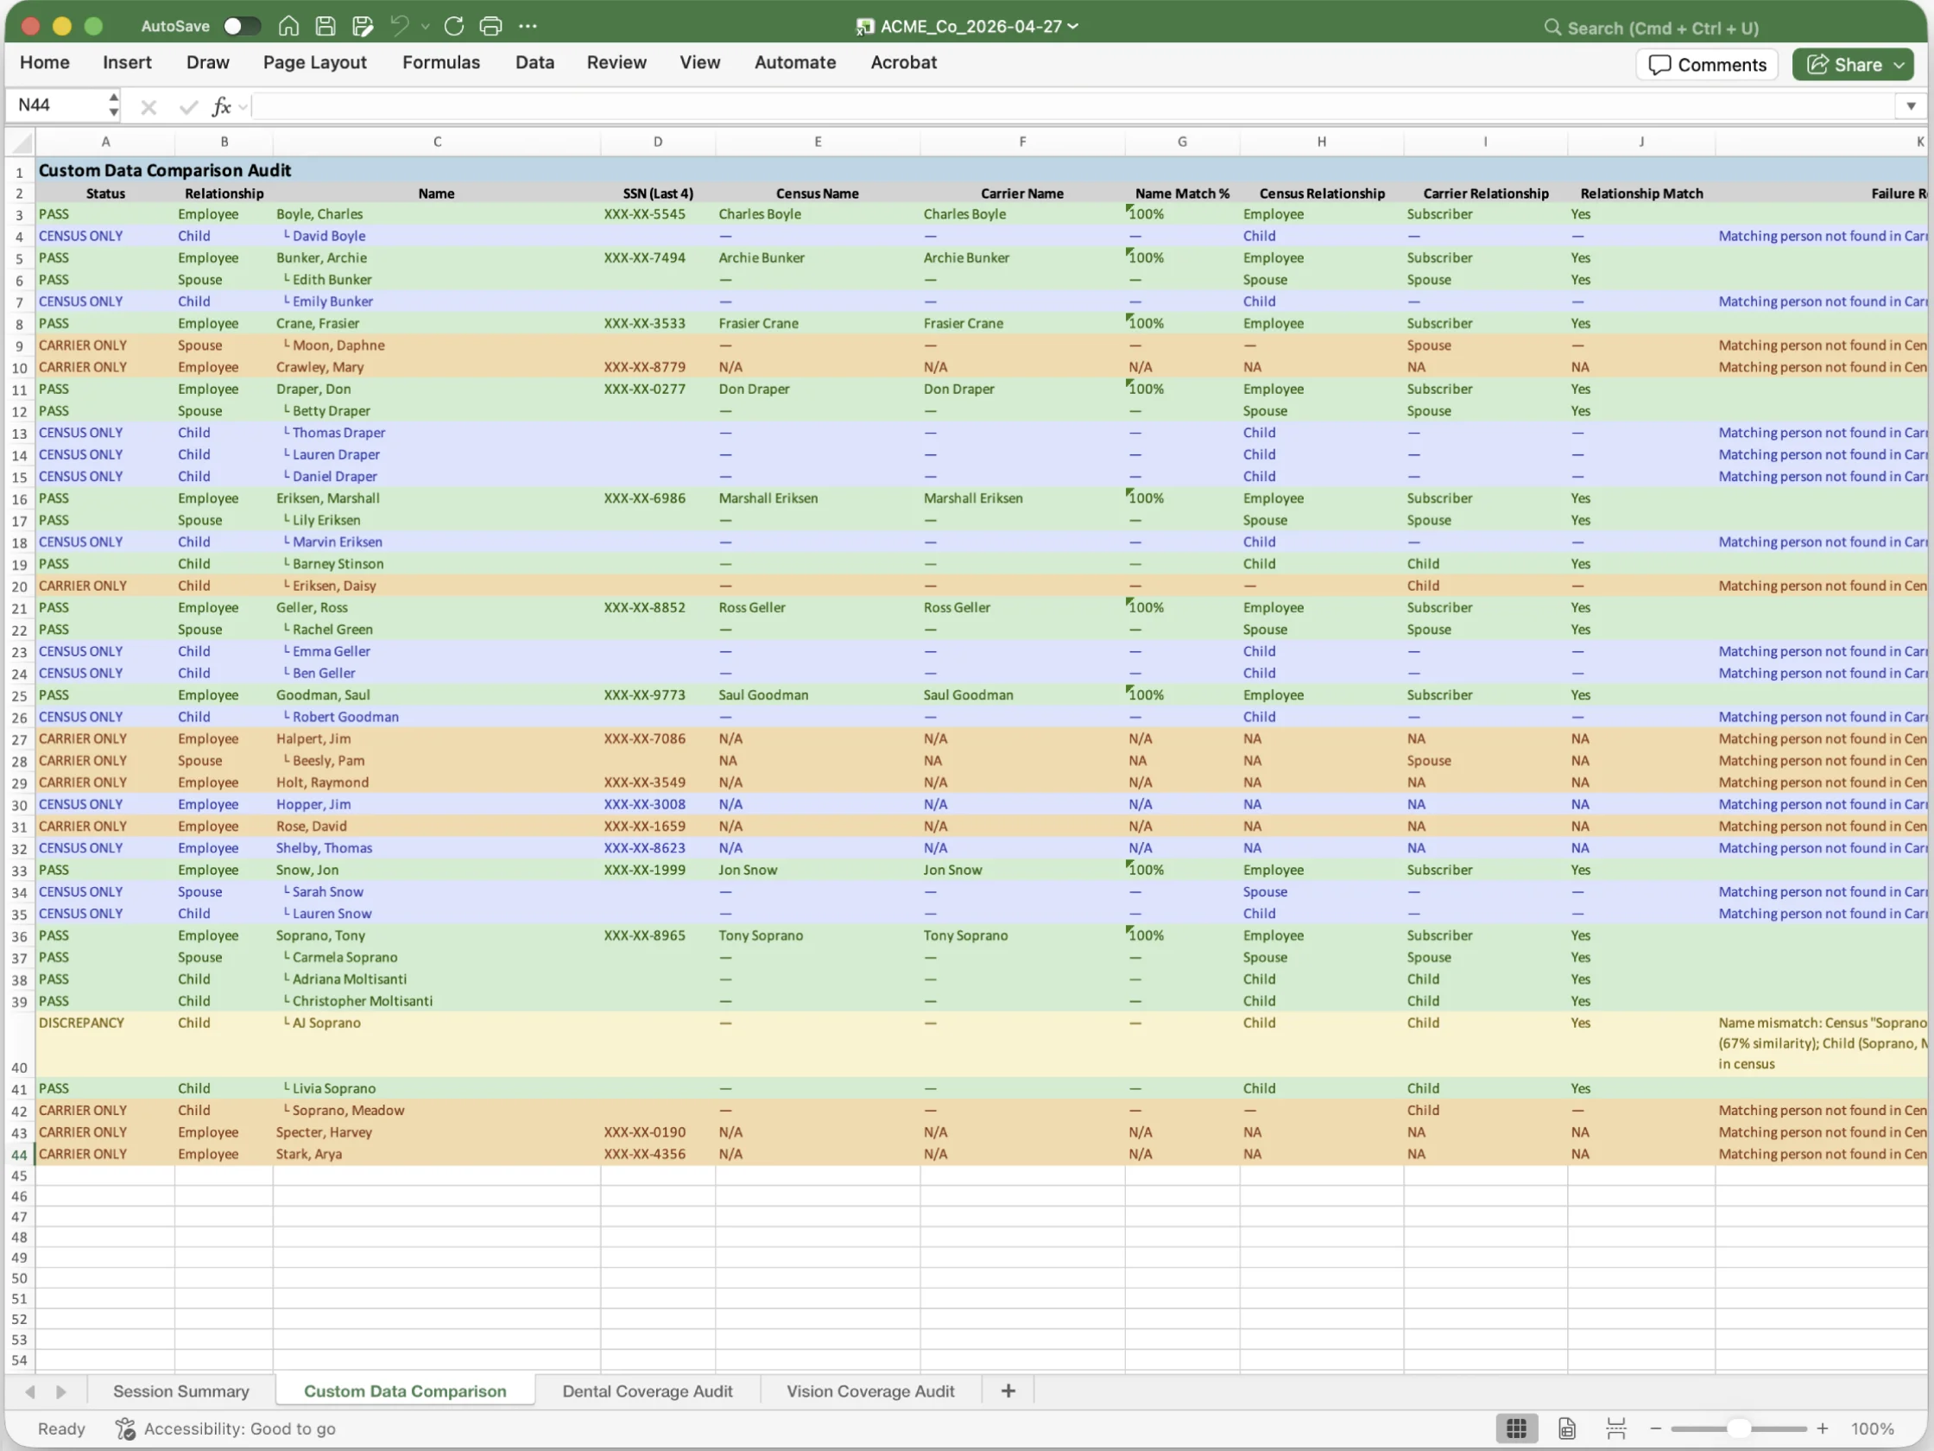This screenshot has width=1934, height=1451.
Task: Open the Automate ribbon tab
Action: (x=795, y=63)
